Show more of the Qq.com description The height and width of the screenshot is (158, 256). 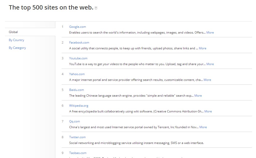pyautogui.click(x=203, y=127)
